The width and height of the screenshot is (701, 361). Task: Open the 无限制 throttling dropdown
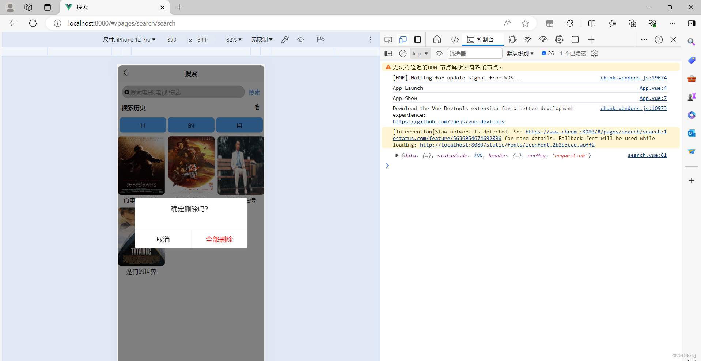click(262, 39)
